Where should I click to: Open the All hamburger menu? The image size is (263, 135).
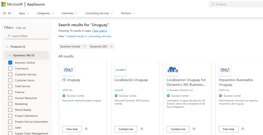(x=7, y=13)
